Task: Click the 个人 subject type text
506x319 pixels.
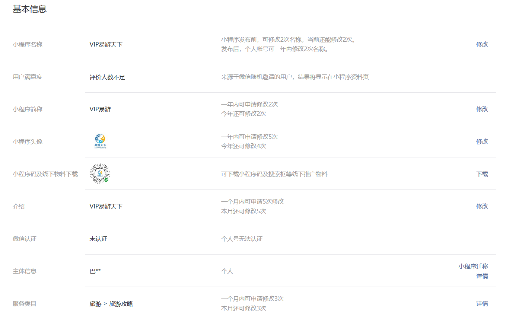Action: 227,271
